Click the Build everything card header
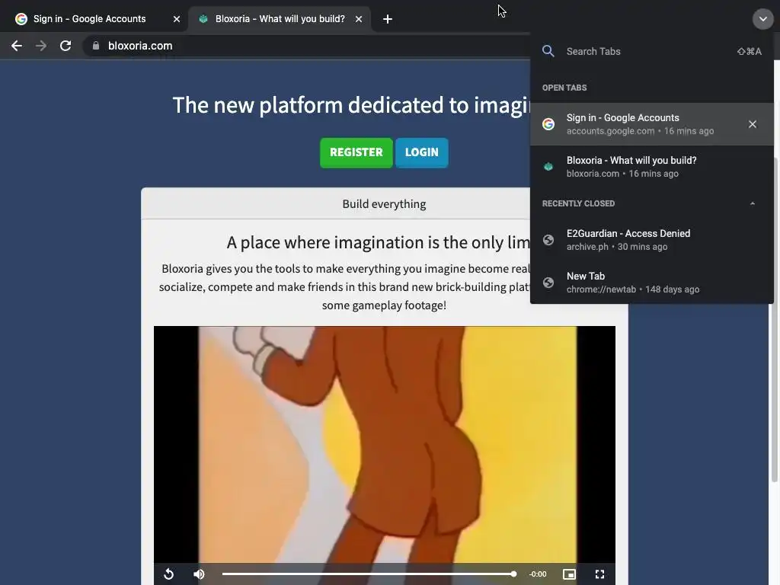 [x=384, y=204]
